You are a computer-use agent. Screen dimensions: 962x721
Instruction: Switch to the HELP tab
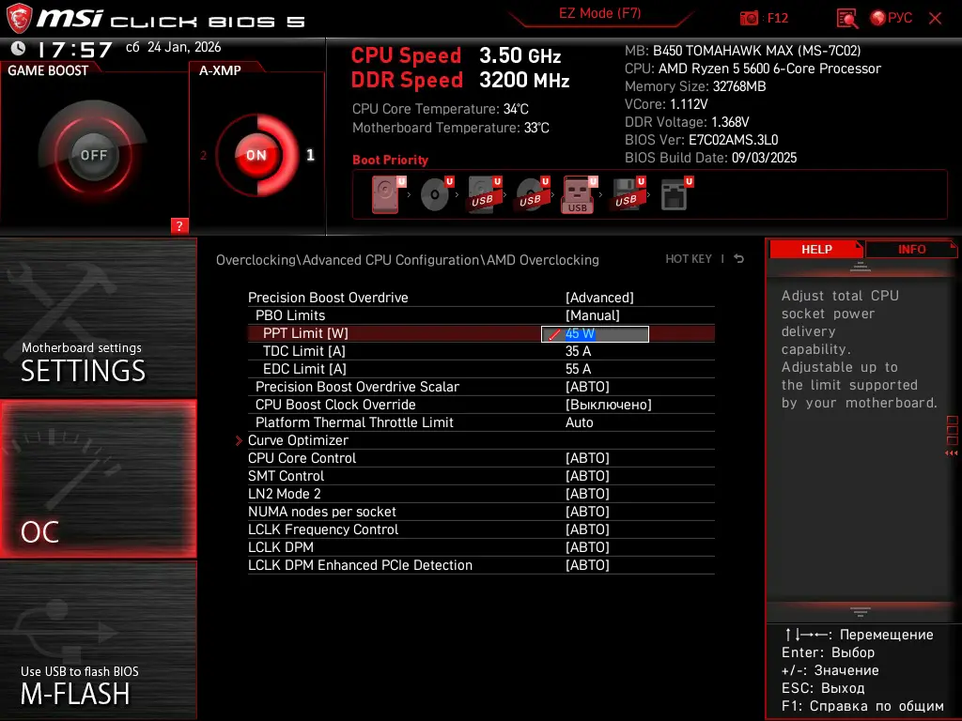[x=816, y=249]
